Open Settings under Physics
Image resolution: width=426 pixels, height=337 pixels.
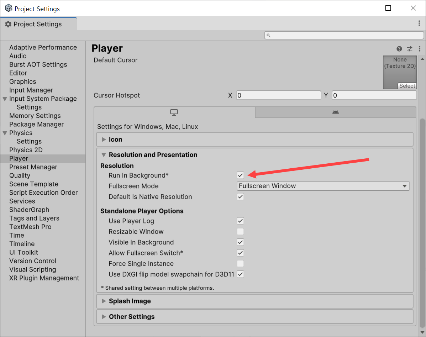coord(29,142)
